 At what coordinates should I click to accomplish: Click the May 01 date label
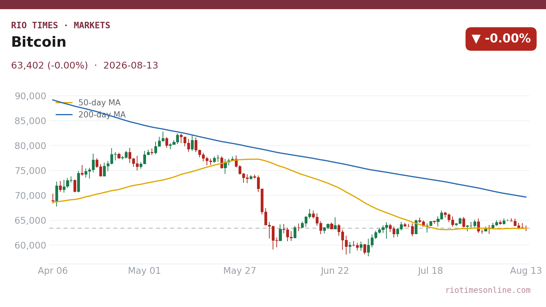click(x=144, y=271)
